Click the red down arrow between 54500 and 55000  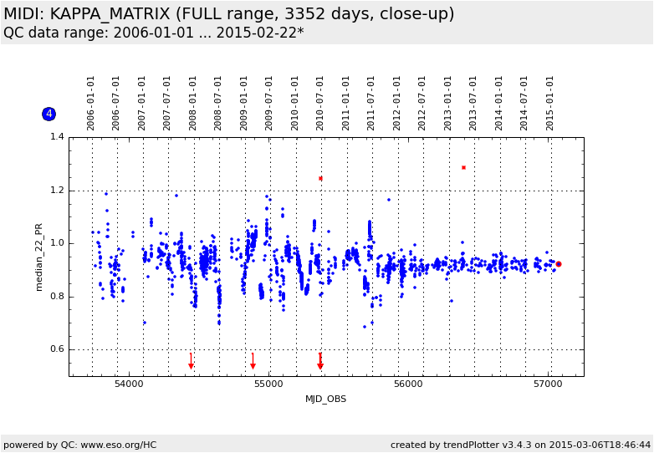click(x=253, y=361)
